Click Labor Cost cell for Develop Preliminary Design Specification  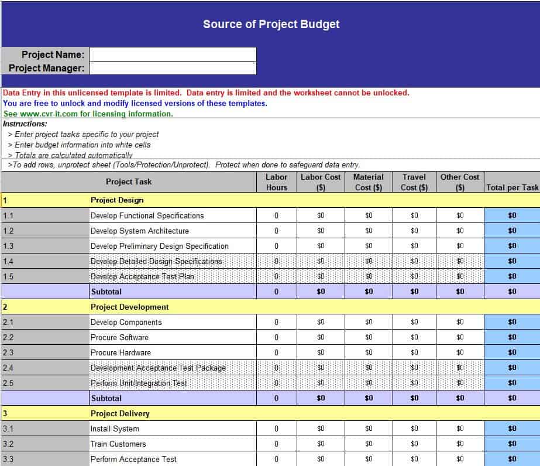pyautogui.click(x=321, y=246)
